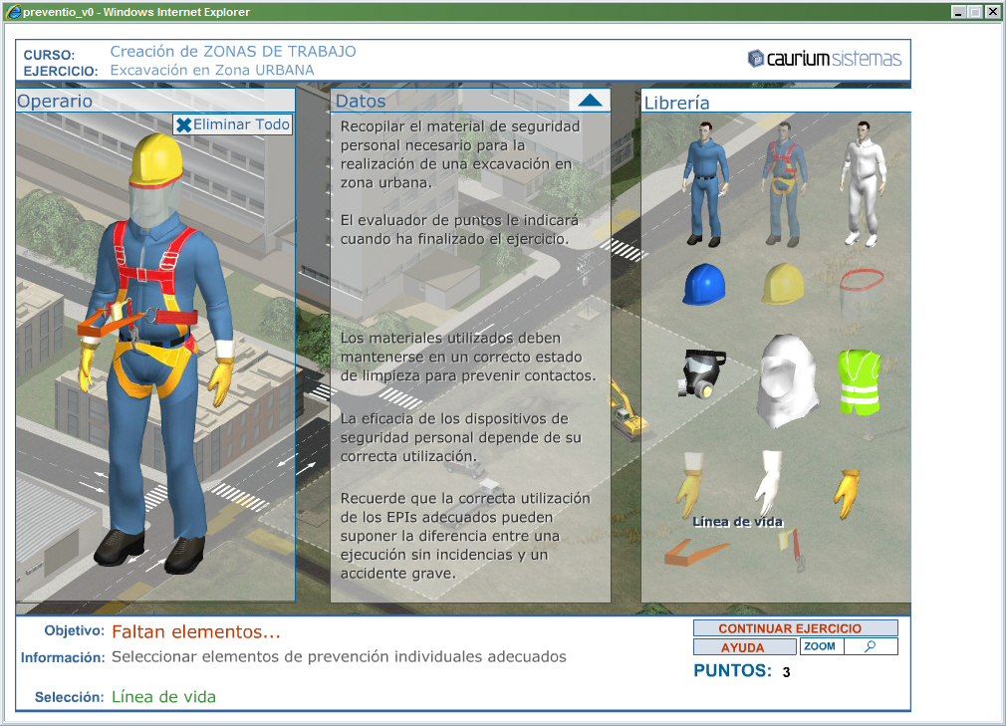
Task: Select the orange lifeline item
Action: pos(696,551)
